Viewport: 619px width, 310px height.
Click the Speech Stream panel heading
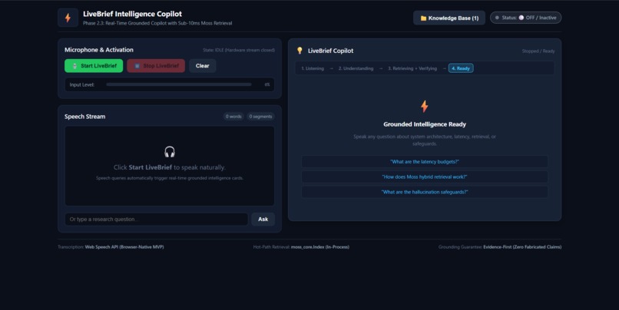click(85, 117)
